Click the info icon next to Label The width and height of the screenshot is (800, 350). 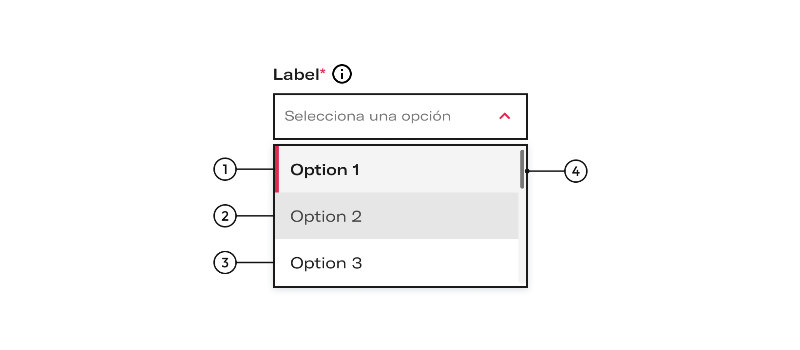(x=342, y=74)
